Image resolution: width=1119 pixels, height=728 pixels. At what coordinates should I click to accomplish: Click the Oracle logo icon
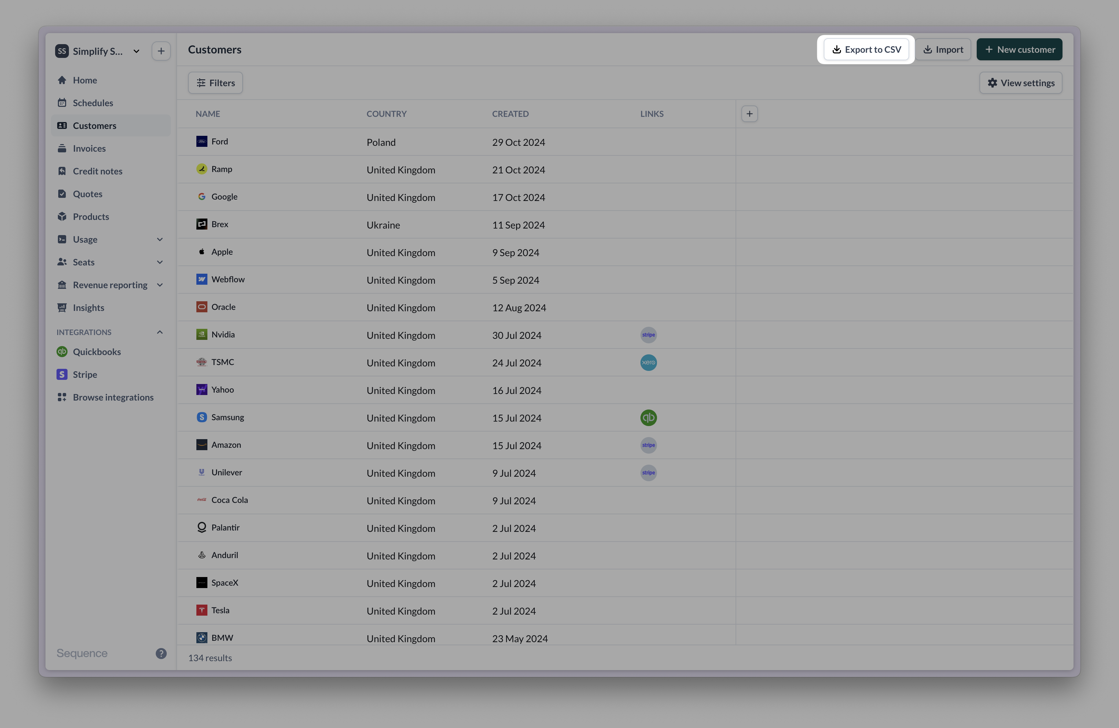[202, 307]
